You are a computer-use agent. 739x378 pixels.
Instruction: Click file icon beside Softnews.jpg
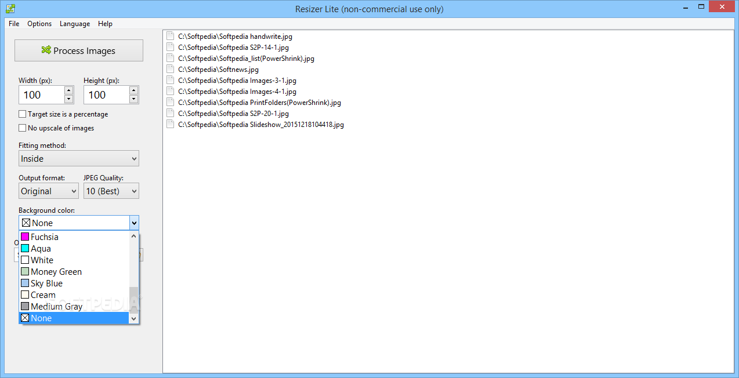(x=171, y=69)
